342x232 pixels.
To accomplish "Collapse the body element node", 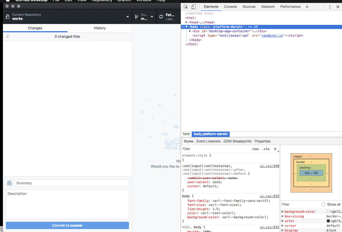I will click(186, 27).
